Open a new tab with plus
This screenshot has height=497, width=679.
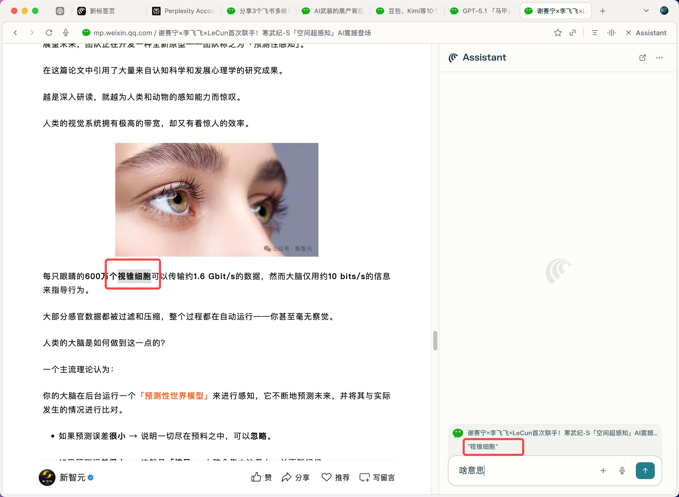pyautogui.click(x=602, y=11)
